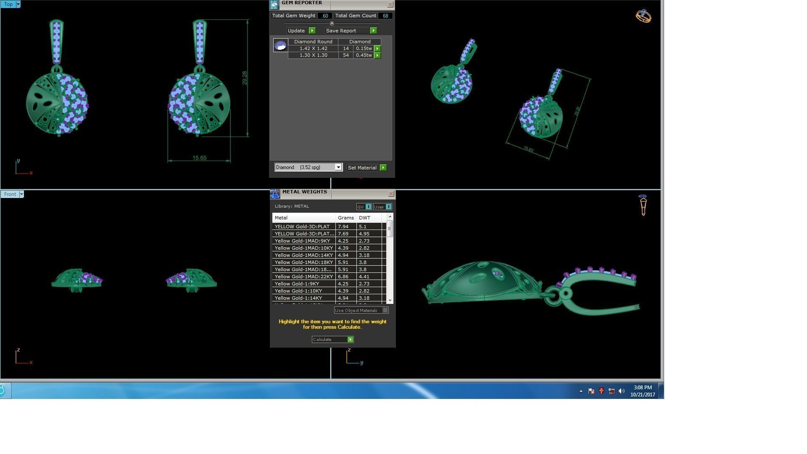
Task: Select the Yellow Gold-1:10KY row
Action: [x=330, y=291]
